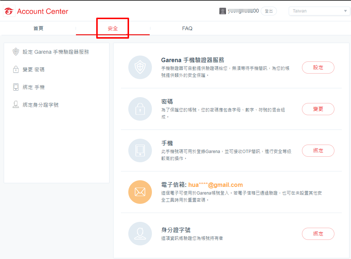Click the orange envelope icon for 電子信箱

pyautogui.click(x=140, y=192)
